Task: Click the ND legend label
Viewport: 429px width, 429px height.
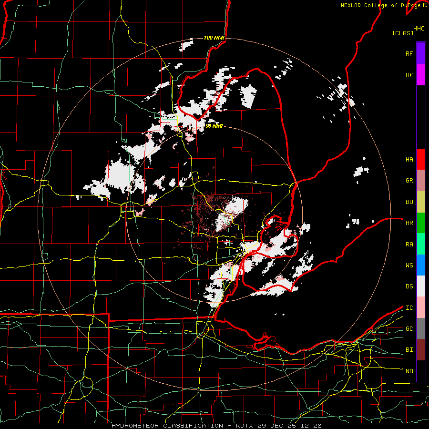Action: [409, 371]
